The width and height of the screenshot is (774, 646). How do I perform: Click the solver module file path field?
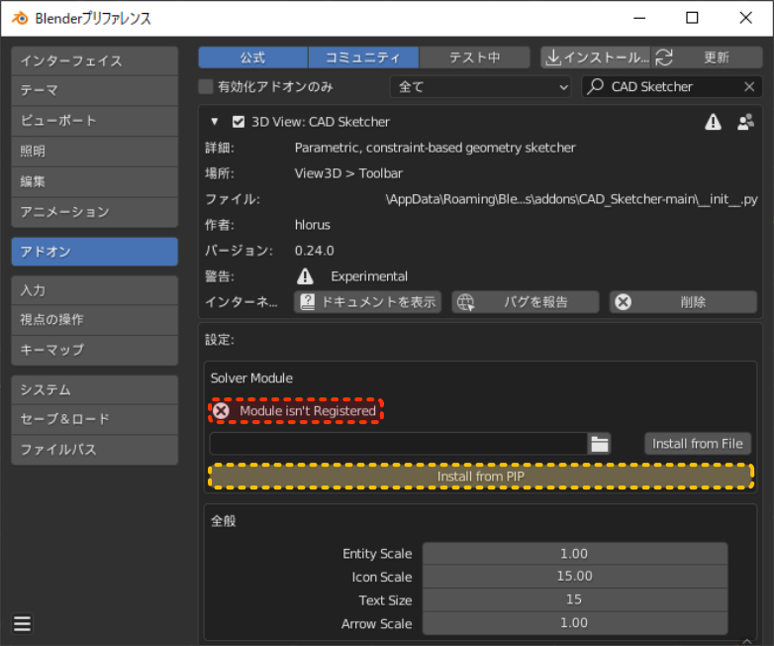point(398,443)
